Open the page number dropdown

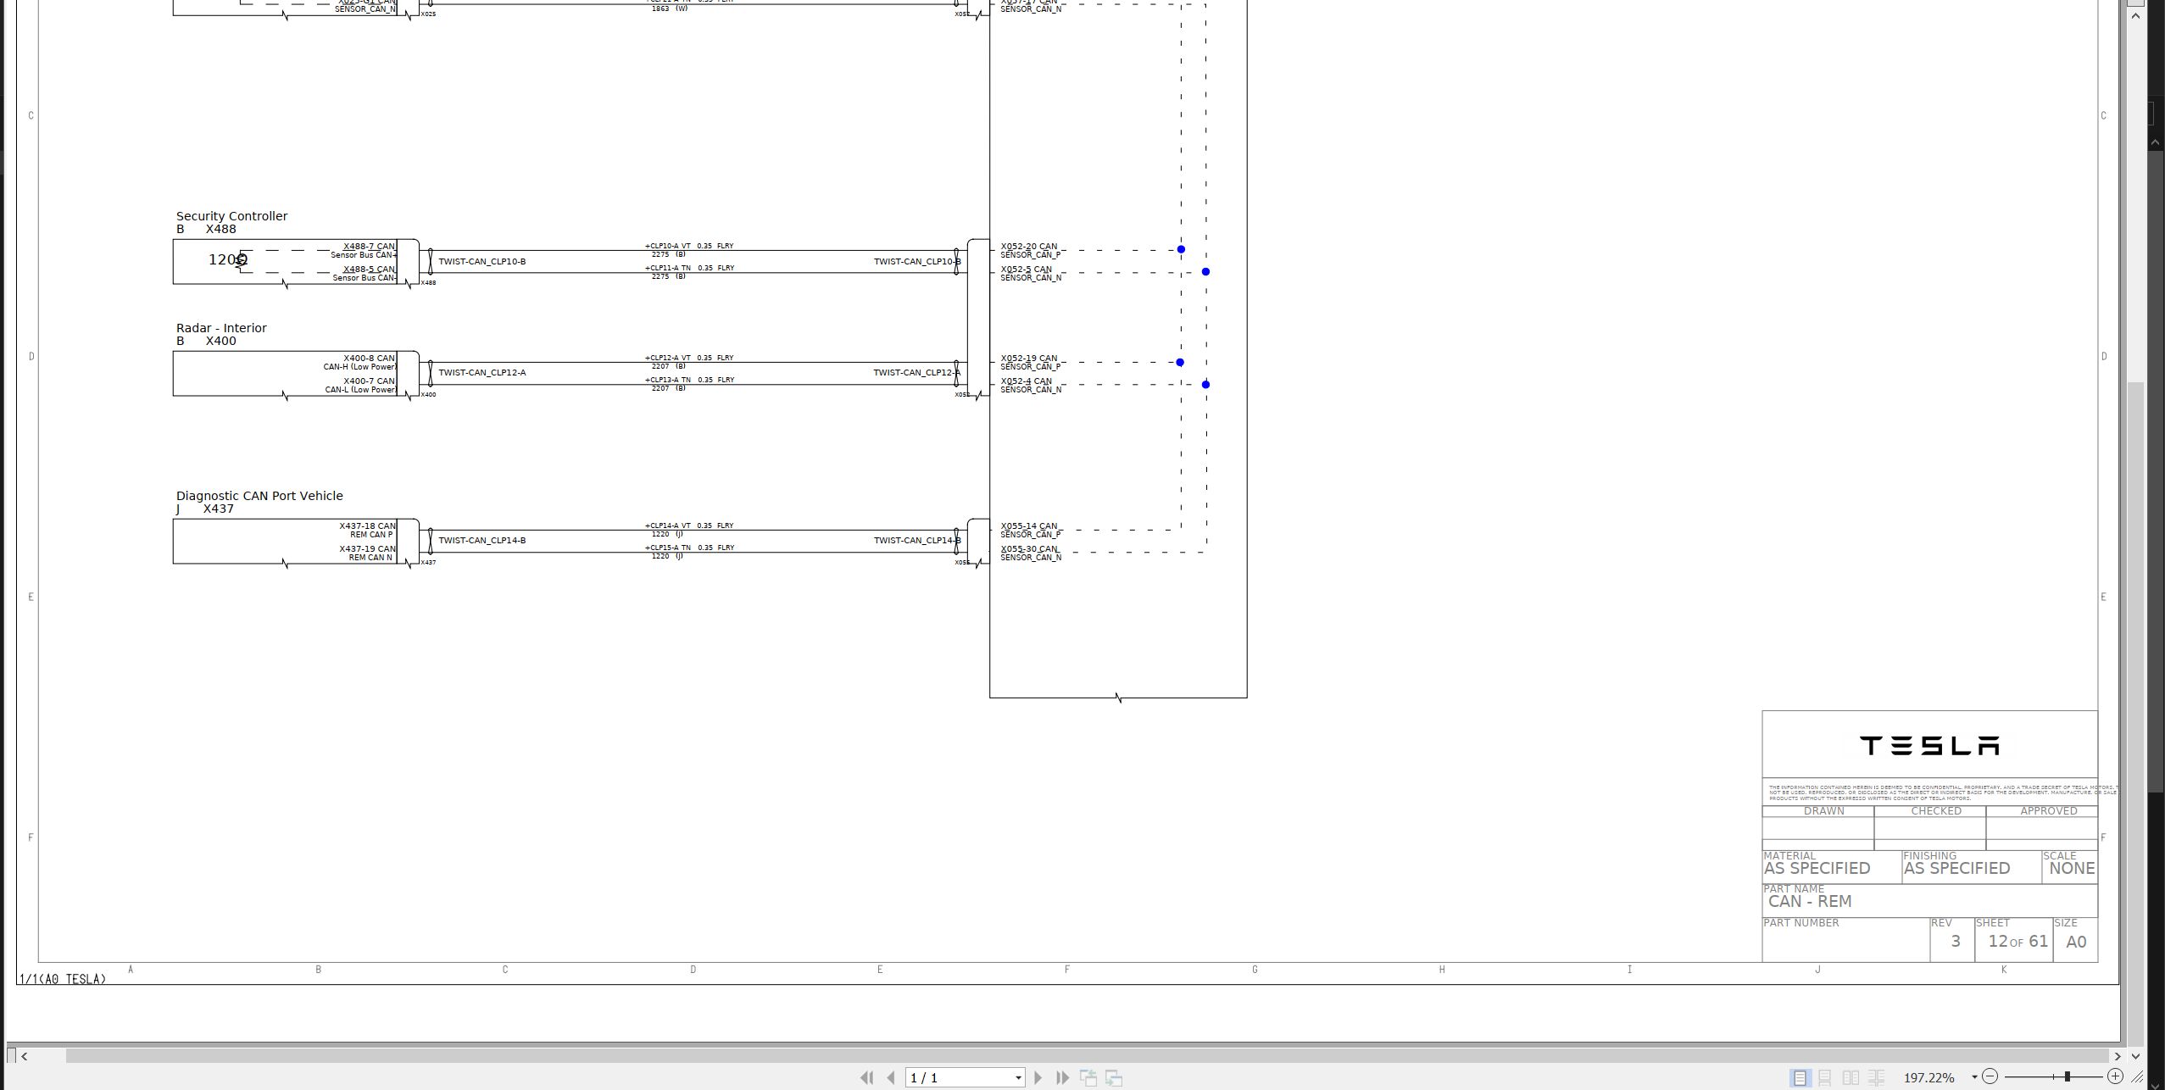[1018, 1078]
